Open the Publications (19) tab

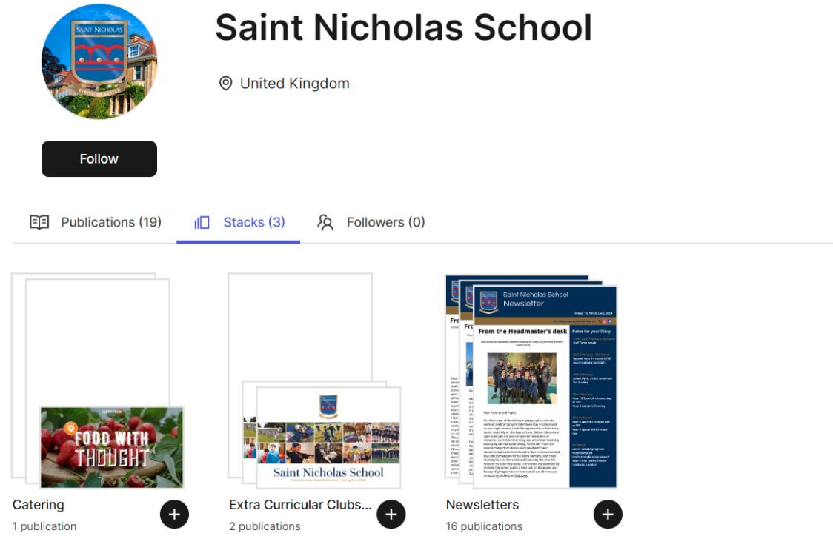[x=95, y=222]
